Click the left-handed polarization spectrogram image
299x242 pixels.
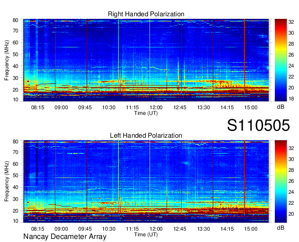click(146, 181)
